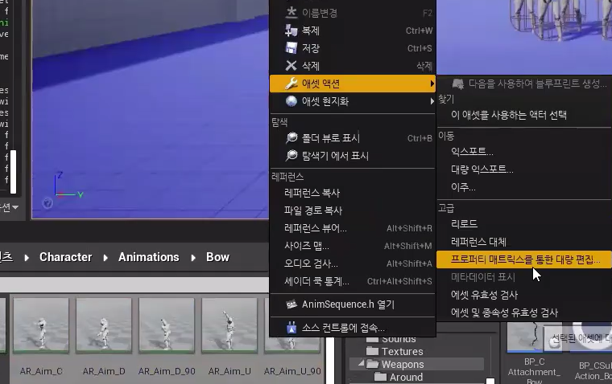Expand breadcrumb arrow before Bow
612x384 pixels.
tap(193, 257)
